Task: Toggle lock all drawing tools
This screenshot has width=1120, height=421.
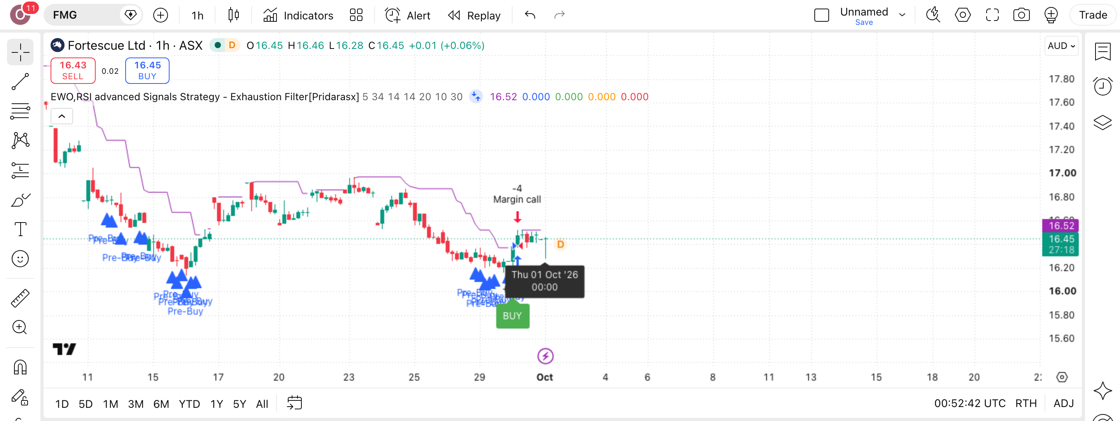Action: [x=20, y=397]
